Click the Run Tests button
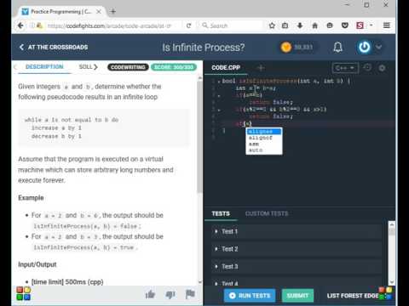 pyautogui.click(x=250, y=296)
